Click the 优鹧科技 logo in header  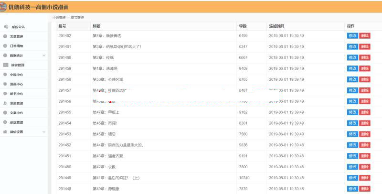[4, 6]
